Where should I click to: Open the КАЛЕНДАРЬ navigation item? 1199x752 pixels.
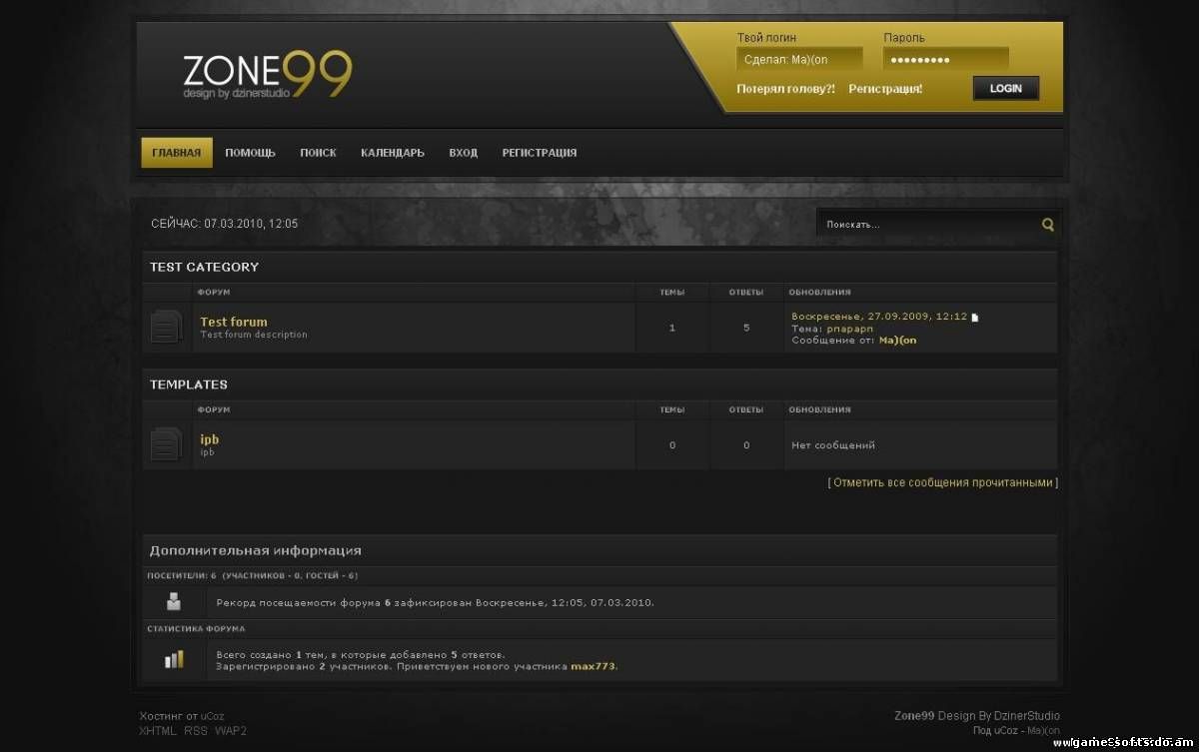(x=393, y=153)
